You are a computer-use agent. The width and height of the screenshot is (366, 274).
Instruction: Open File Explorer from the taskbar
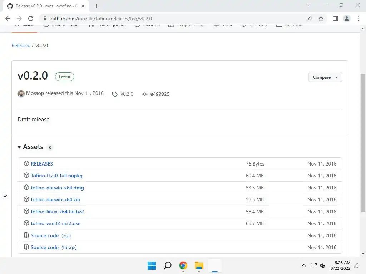[199, 265]
